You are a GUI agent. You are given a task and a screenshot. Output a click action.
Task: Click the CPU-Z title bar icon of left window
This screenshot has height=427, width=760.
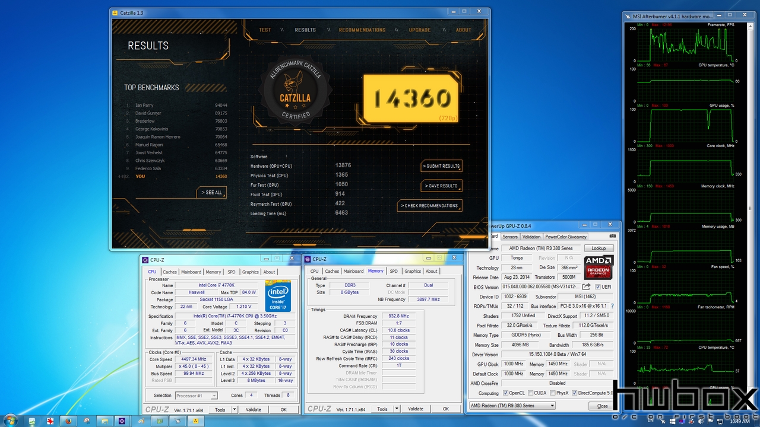point(146,259)
